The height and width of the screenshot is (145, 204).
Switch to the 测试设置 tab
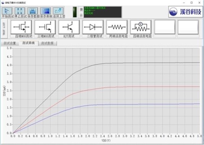[x=10, y=43]
